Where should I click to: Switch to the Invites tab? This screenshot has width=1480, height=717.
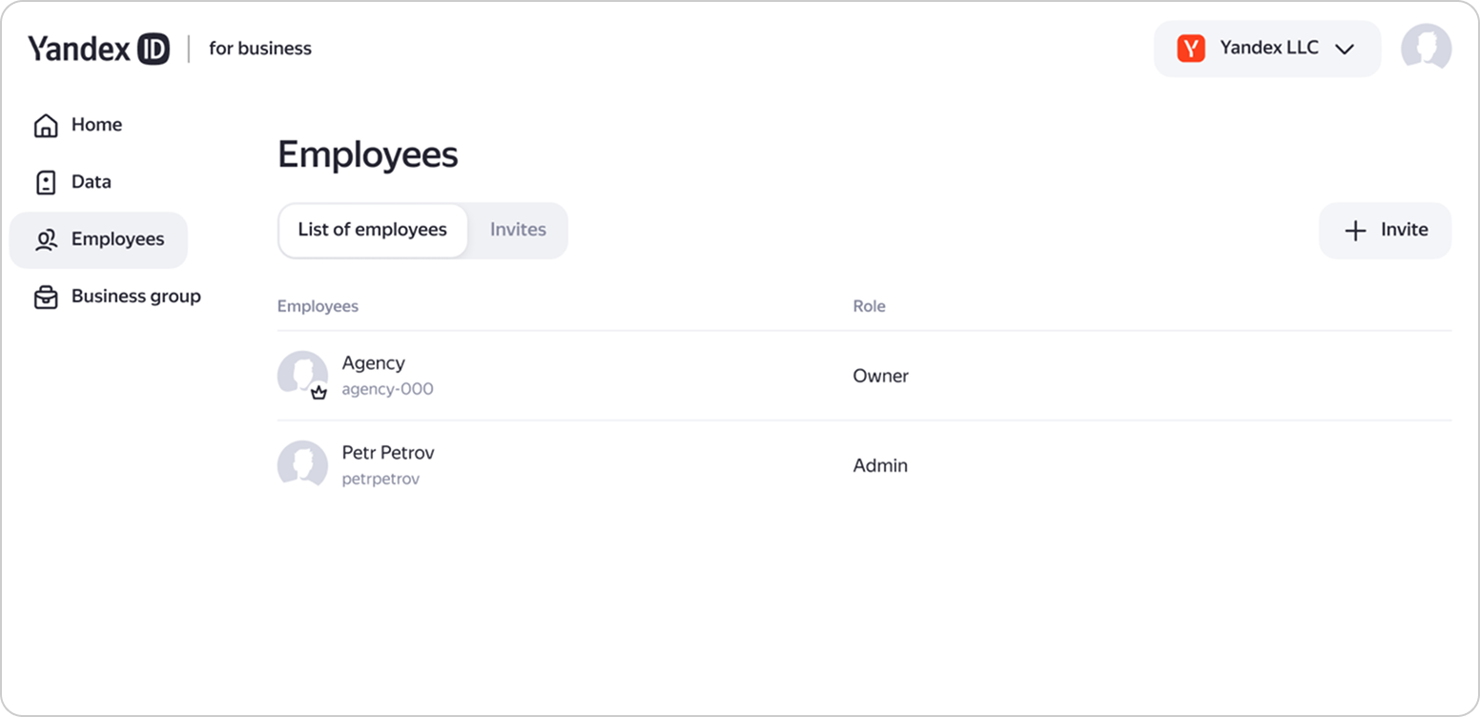[518, 230]
